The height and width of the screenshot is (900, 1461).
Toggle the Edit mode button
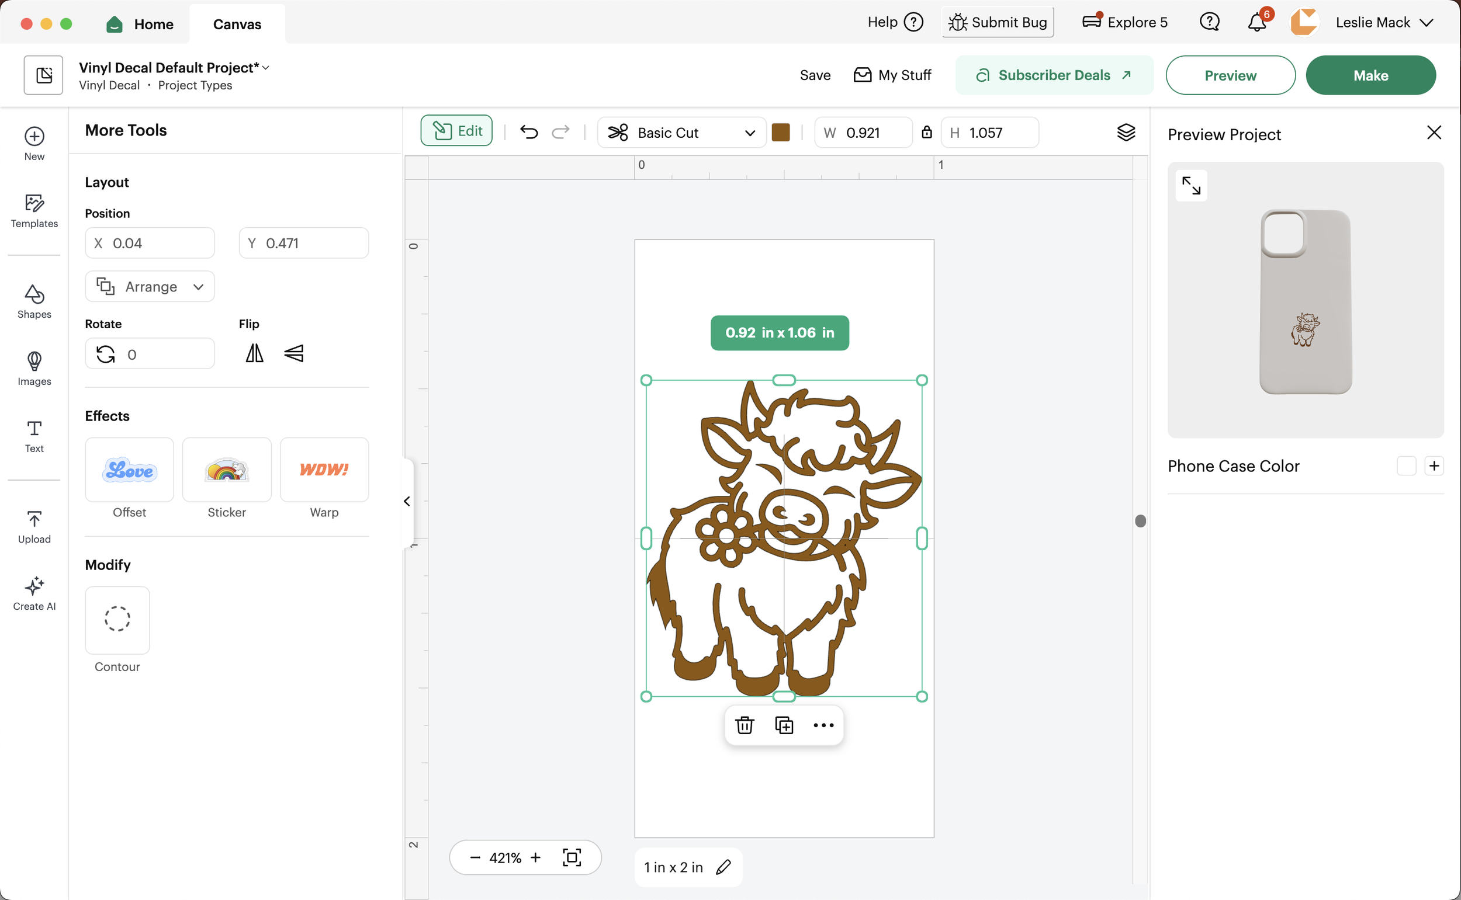click(x=457, y=131)
